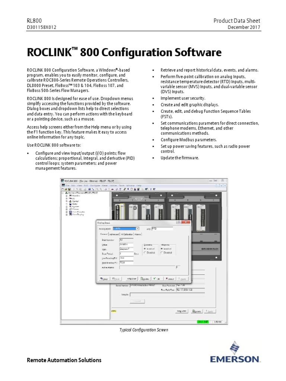Click the Units field showing Degrees F
The height and width of the screenshot is (381, 286).
tap(127, 249)
